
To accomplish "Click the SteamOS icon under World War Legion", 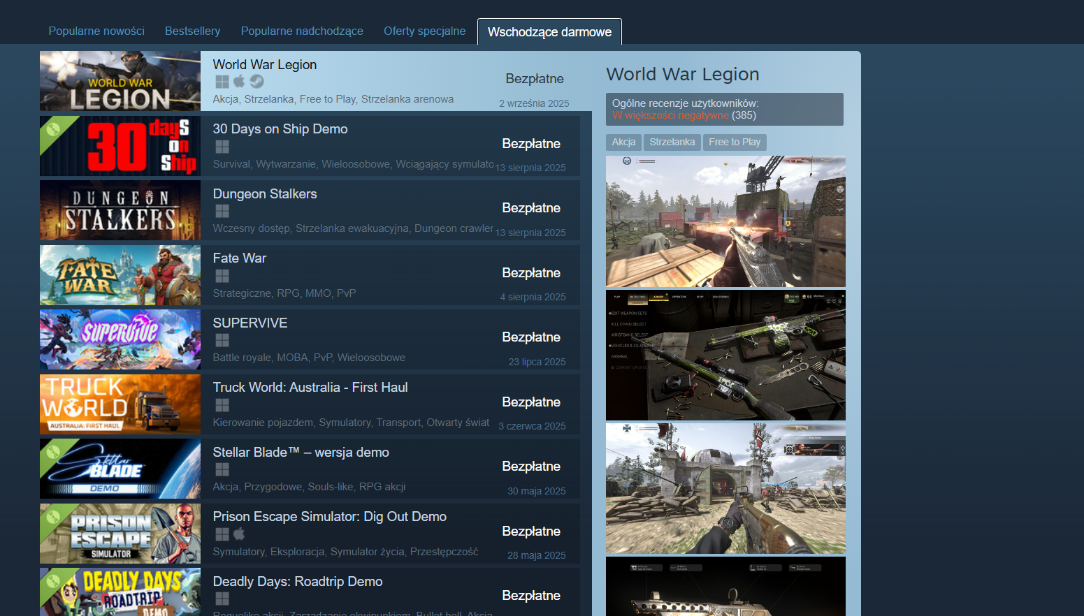I will (x=256, y=82).
